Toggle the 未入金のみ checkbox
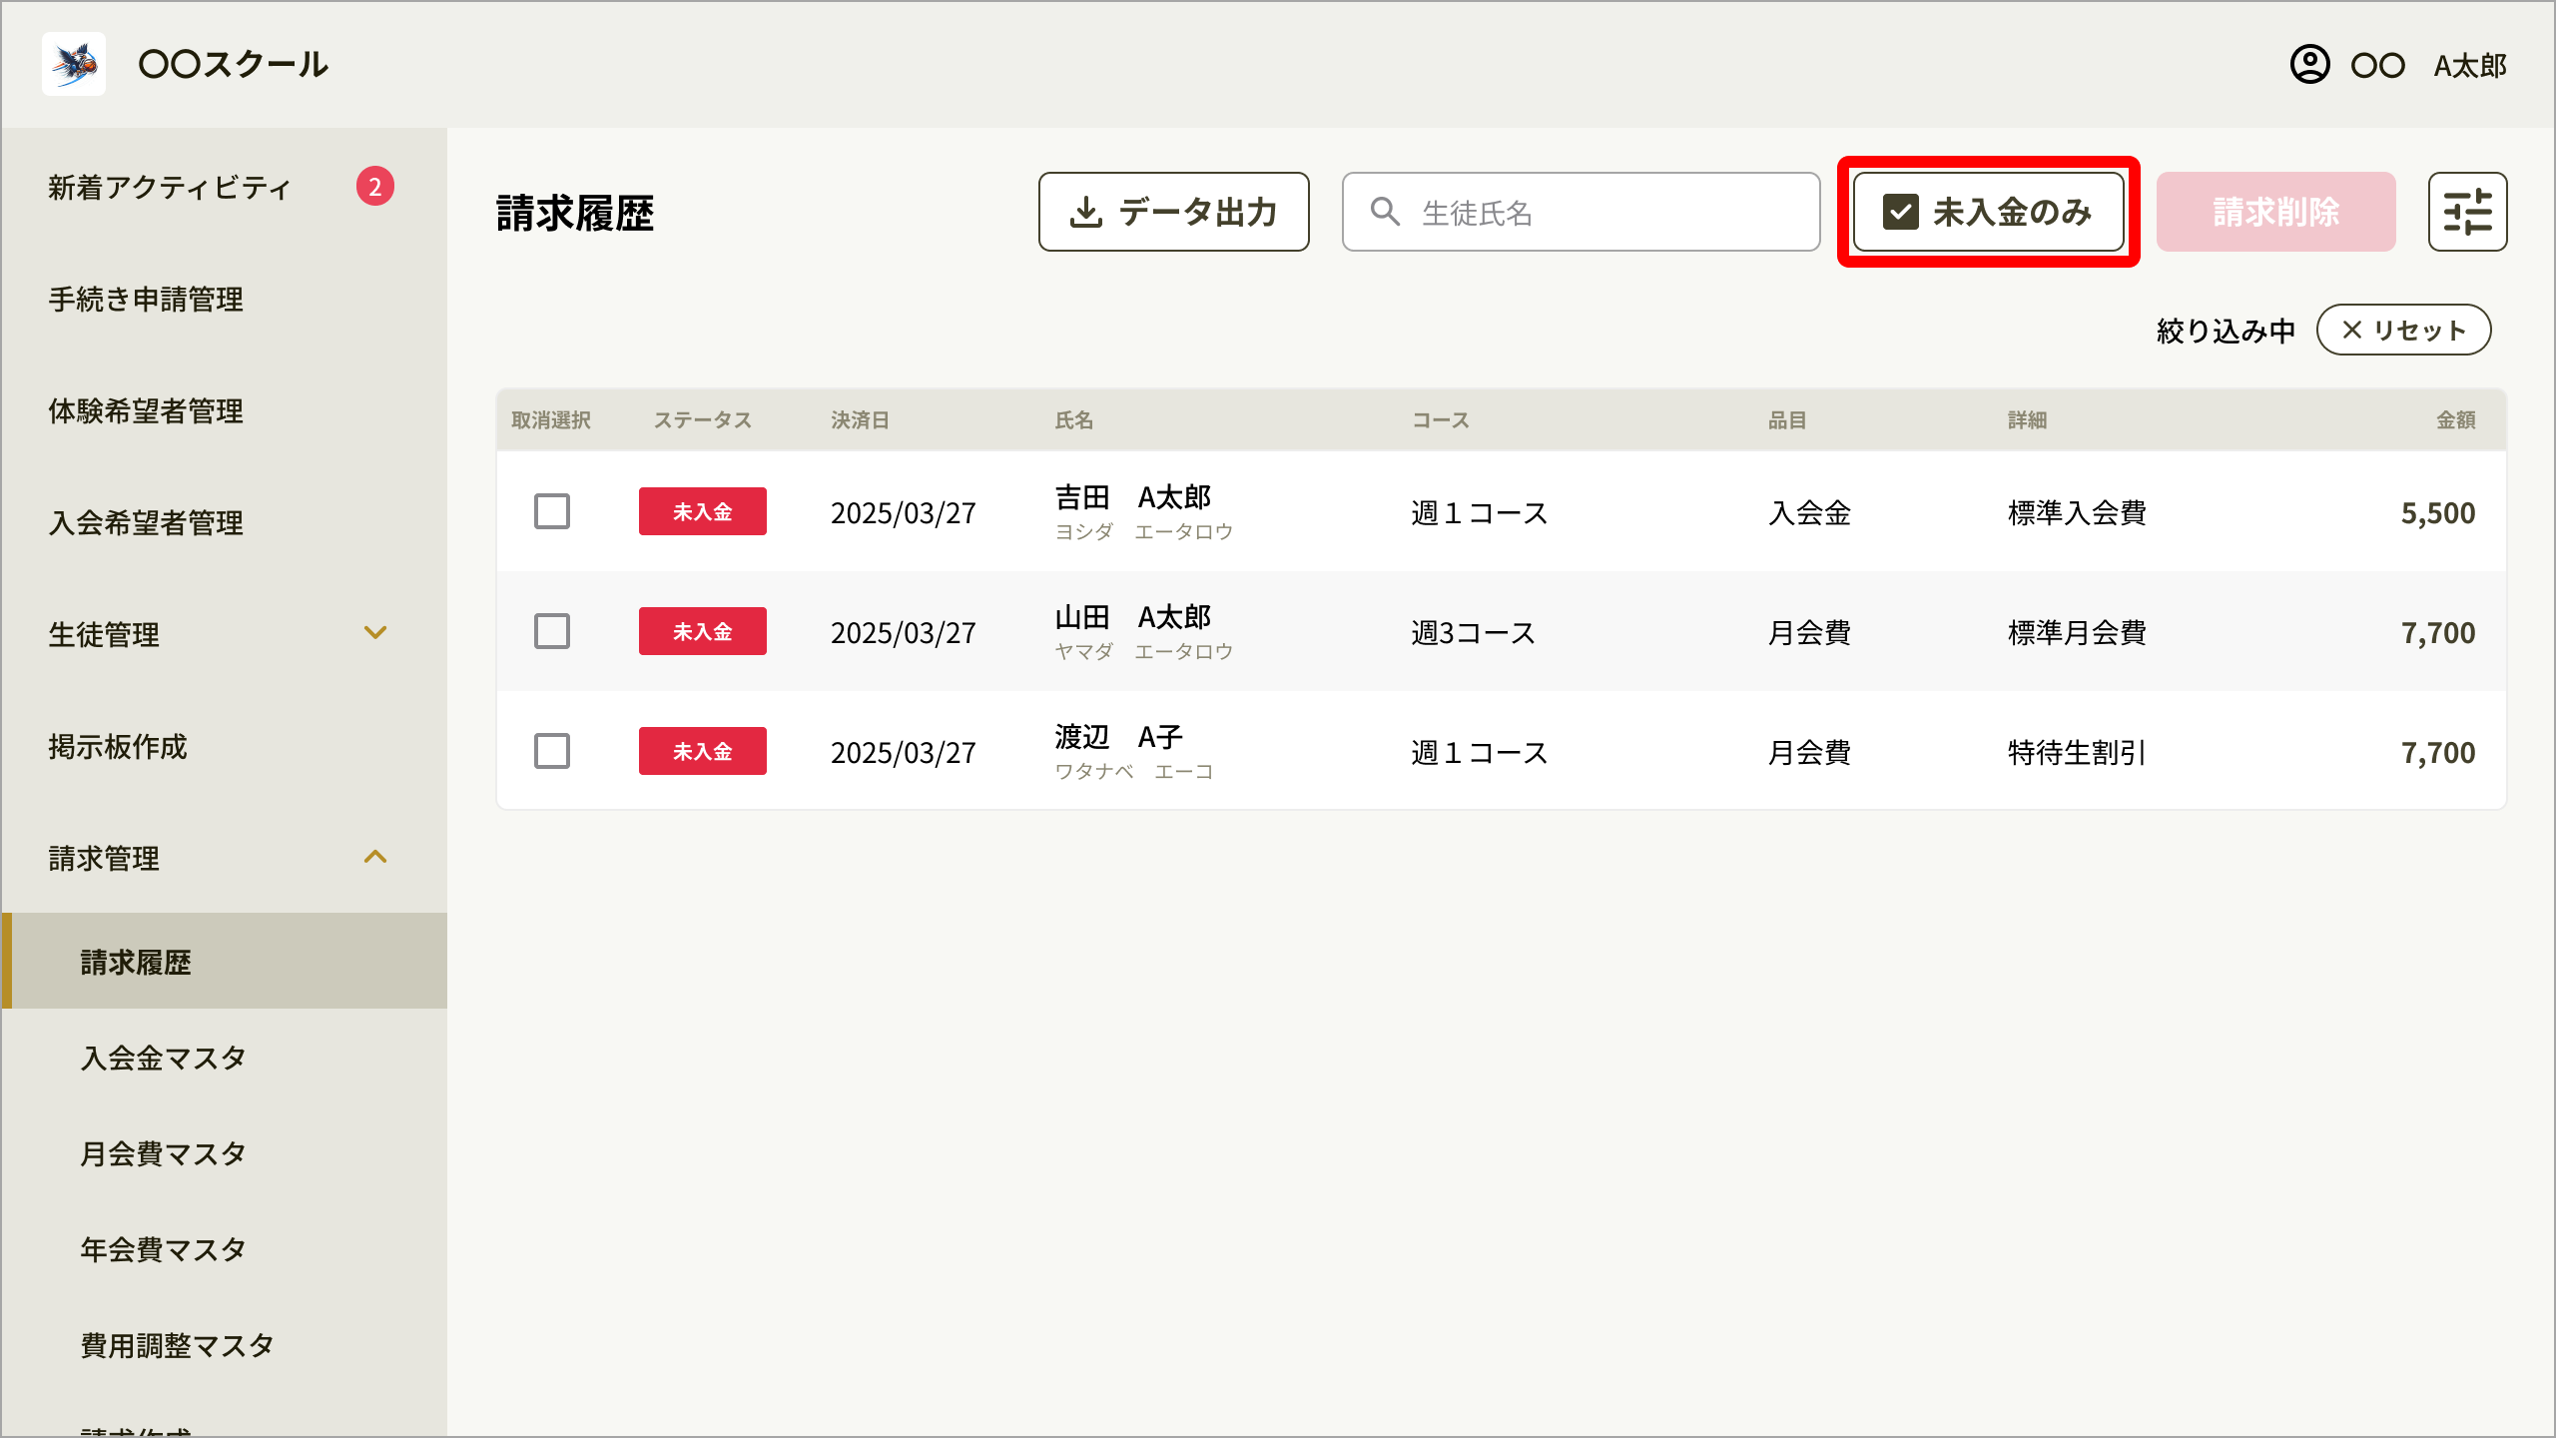 [x=1900, y=212]
